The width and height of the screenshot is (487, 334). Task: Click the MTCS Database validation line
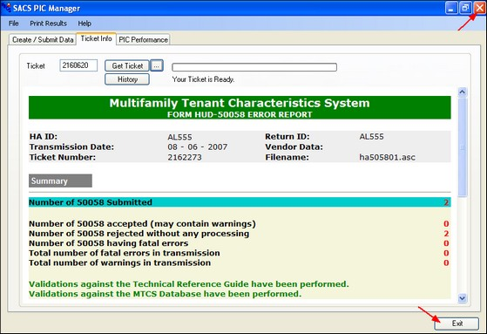pos(165,294)
